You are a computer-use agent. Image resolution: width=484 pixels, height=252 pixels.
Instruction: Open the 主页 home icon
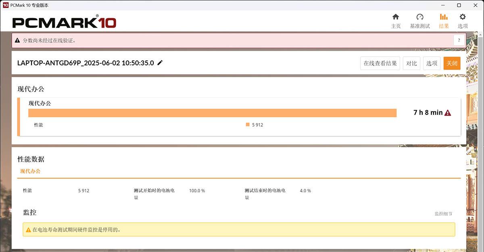pyautogui.click(x=396, y=17)
